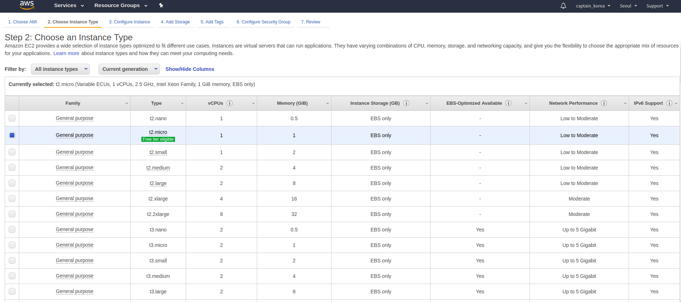Open the Support dropdown menu
681x302 pixels.
tap(658, 6)
